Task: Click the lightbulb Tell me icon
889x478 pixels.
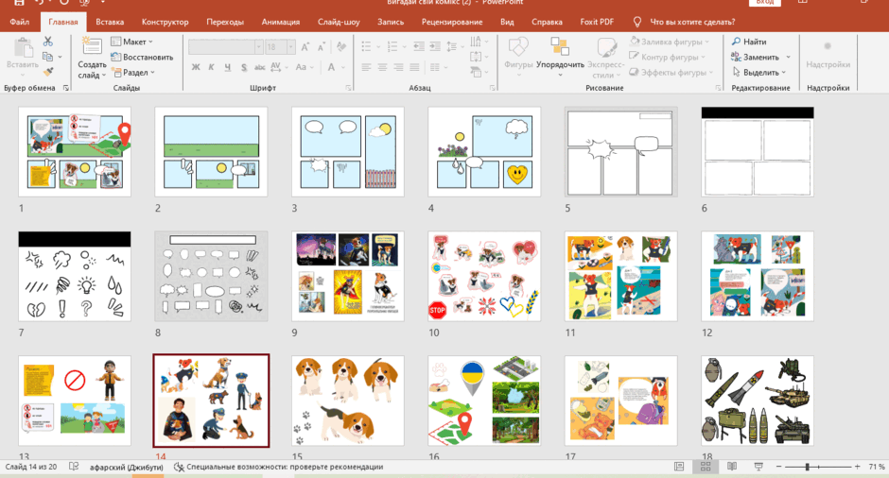Action: pyautogui.click(x=637, y=22)
